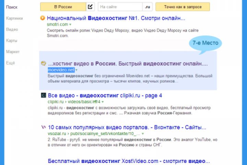Click the RuTube snippet text under vsozial.ru
This screenshot has width=247, height=165.
132,142
